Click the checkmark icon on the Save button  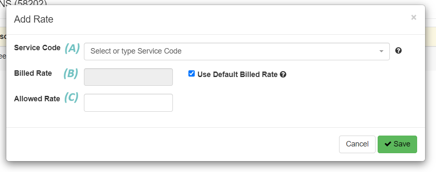[388, 144]
